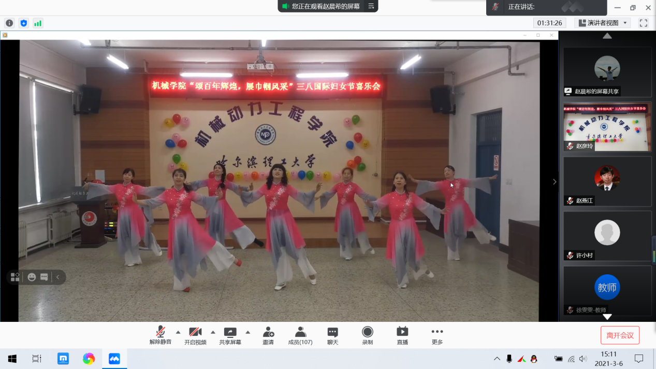Toggle 开启视频 to turn on camera
Image resolution: width=656 pixels, height=369 pixels.
[195, 335]
